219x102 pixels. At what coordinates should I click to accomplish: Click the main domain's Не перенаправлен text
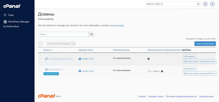coord(122,70)
